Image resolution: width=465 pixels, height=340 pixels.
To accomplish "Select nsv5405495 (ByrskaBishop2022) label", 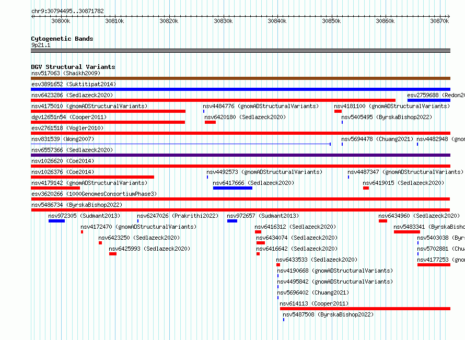I will point(387,117).
